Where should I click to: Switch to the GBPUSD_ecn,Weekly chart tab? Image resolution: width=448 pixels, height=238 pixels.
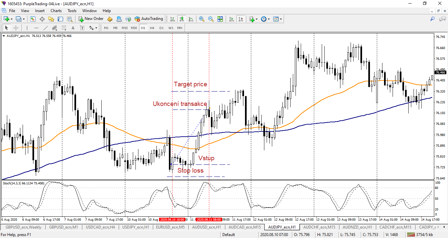click(x=23, y=227)
